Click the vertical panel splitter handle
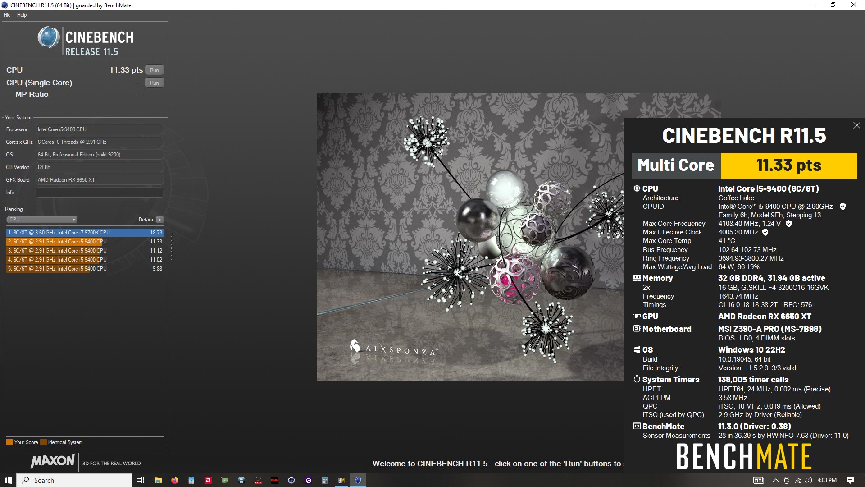The height and width of the screenshot is (487, 865). tap(172, 247)
